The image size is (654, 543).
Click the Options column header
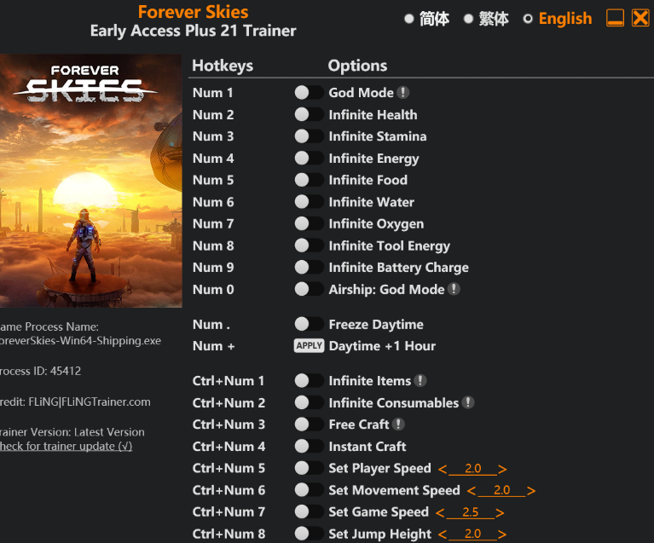pos(357,66)
